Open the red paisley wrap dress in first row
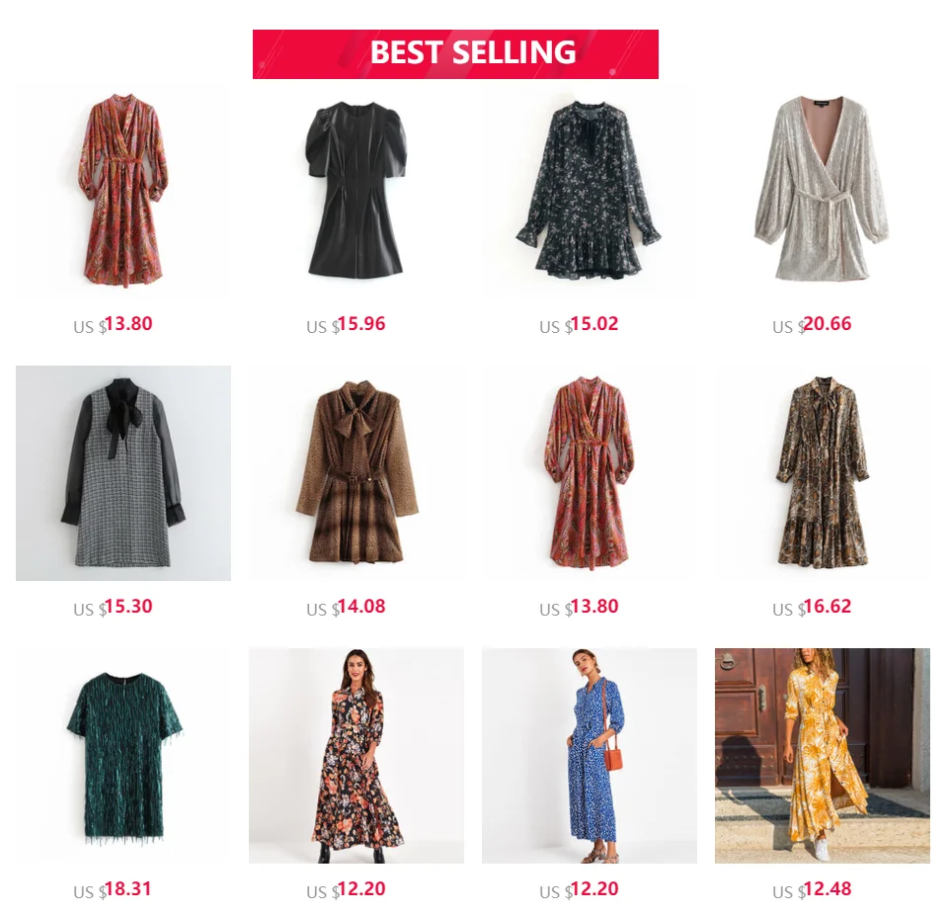This screenshot has width=946, height=913. (x=123, y=191)
